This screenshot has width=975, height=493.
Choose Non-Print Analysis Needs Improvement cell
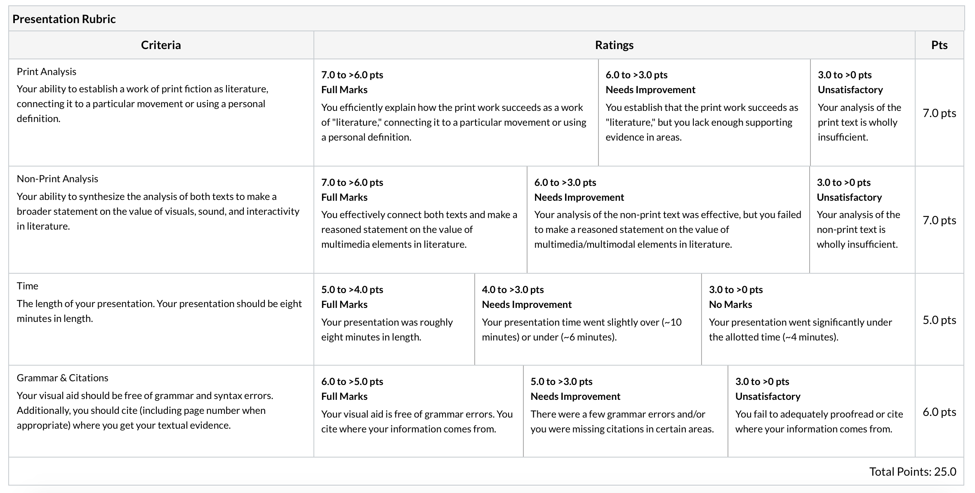click(668, 220)
